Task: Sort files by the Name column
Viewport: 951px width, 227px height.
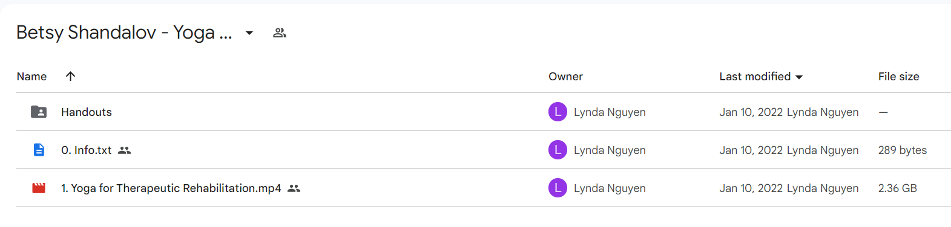Action: tap(31, 77)
